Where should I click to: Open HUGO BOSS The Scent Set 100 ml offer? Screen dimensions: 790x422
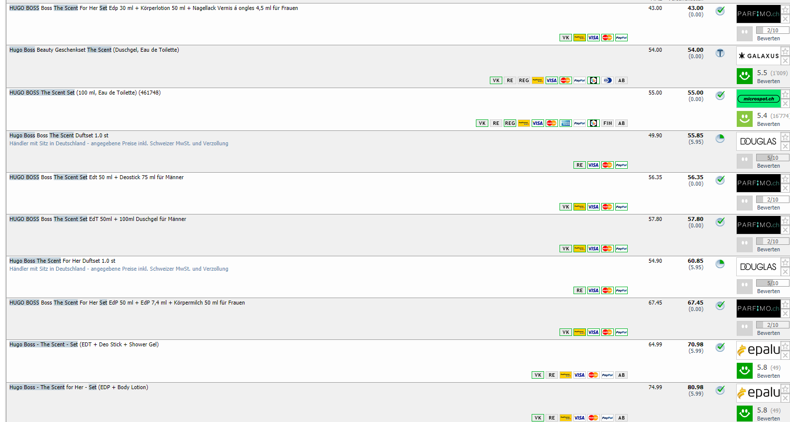pos(85,93)
